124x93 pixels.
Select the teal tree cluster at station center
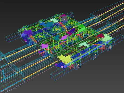click(57, 37)
